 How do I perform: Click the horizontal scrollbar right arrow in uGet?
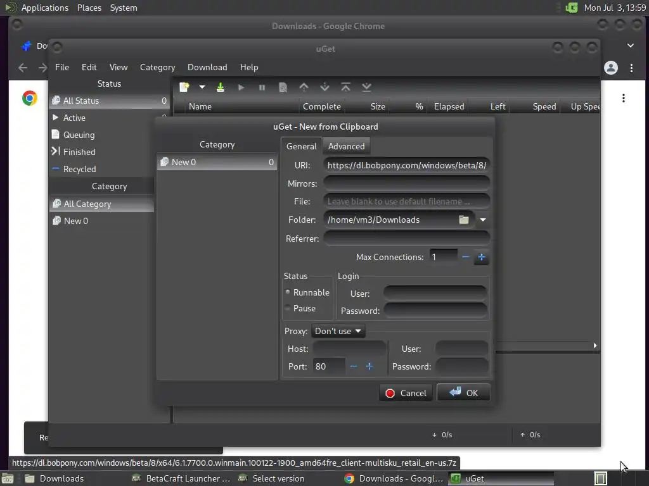[x=594, y=346]
